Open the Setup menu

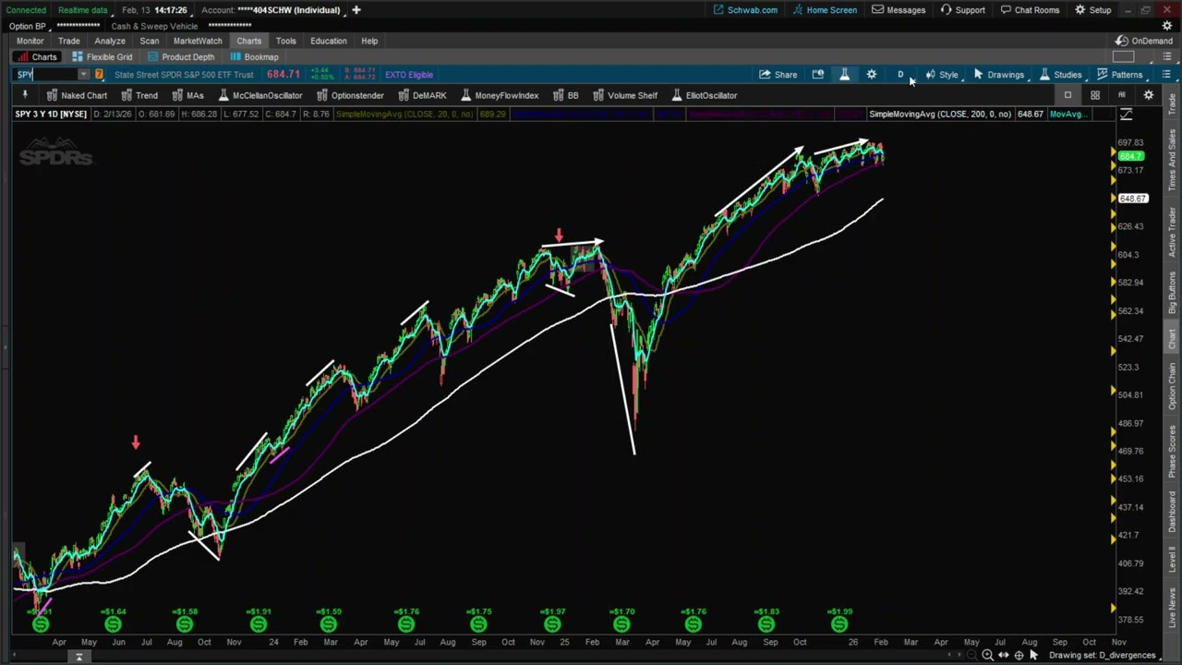(1092, 10)
